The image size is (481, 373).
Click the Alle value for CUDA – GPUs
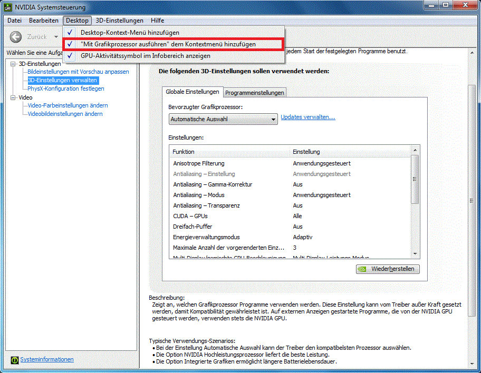click(x=297, y=216)
